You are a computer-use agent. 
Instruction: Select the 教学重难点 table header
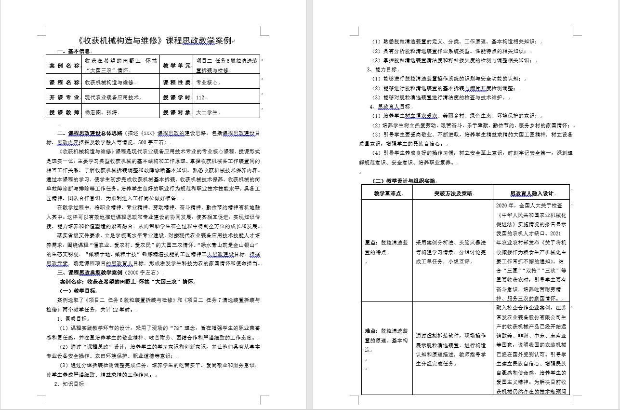point(387,193)
